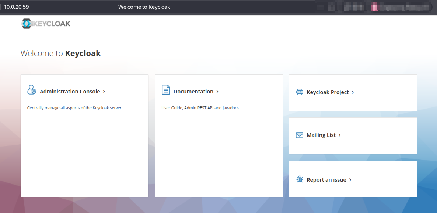Click 'User Guide, Admin REST API and Javadocs' text
Screen dimensions: 437x213
point(200,108)
